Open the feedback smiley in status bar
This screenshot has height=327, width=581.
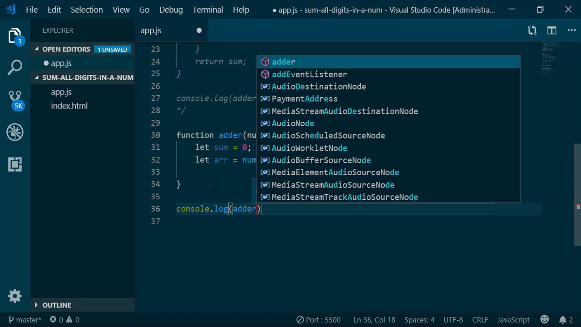coord(545,320)
